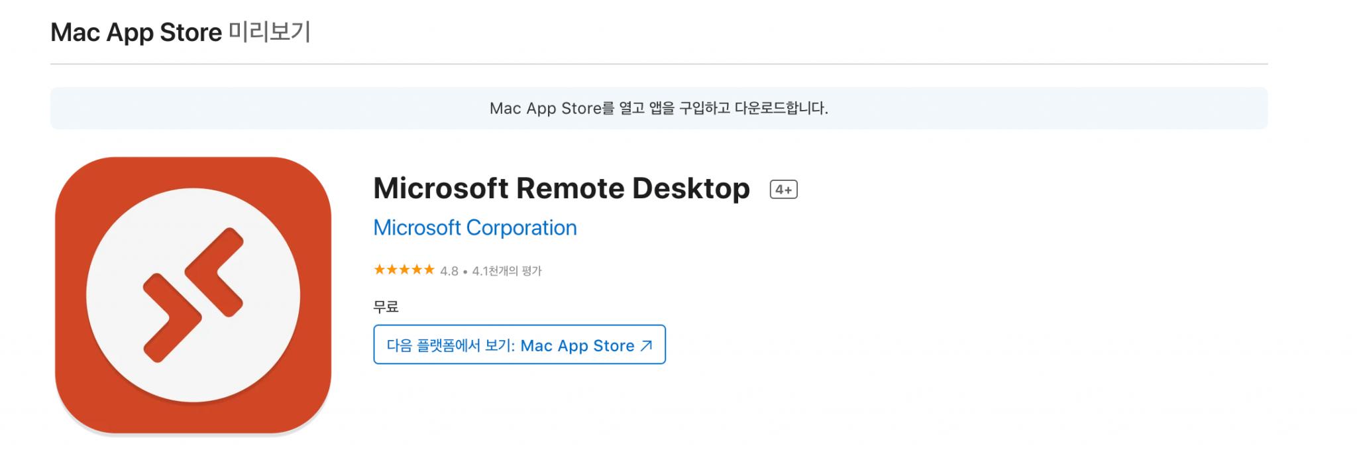
Task: Click the 4.8 rating score
Action: (451, 270)
